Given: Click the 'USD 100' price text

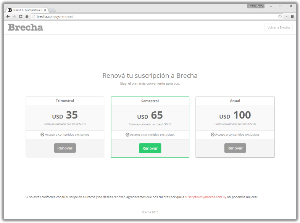Looking at the screenshot, I should (x=235, y=115).
